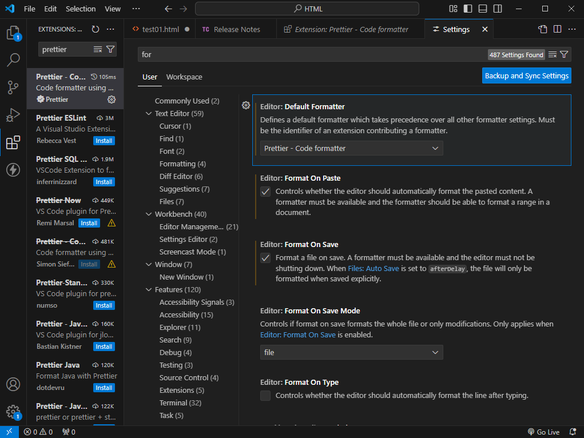Open the Run and Debug view
This screenshot has width=584, height=438.
13,115
